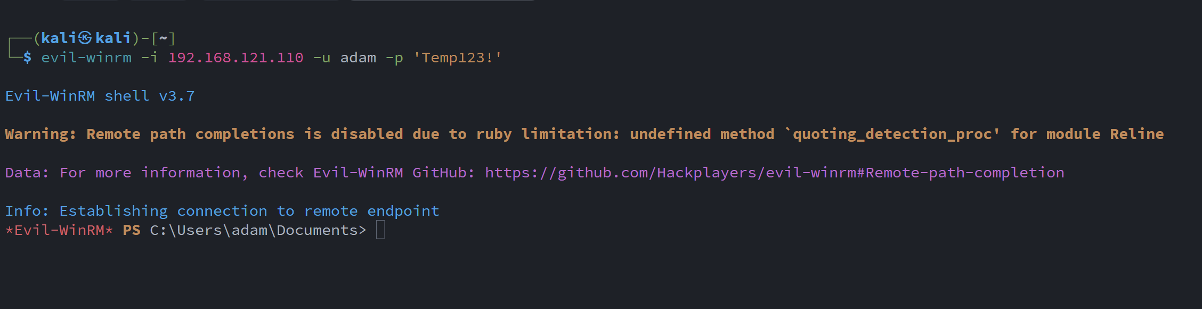Image resolution: width=1202 pixels, height=309 pixels.
Task: Click the $ shell prompt symbol
Action: click(27, 58)
